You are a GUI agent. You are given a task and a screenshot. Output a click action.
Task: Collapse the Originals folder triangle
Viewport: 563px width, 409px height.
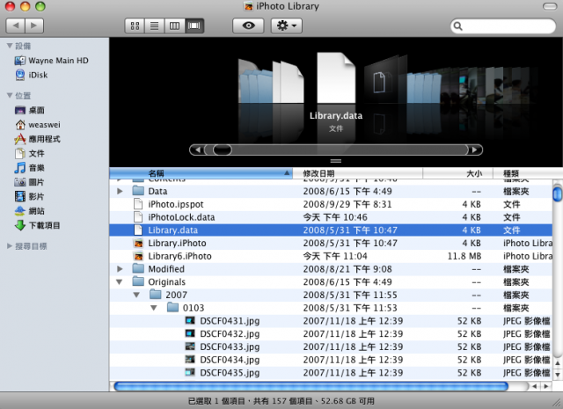click(120, 282)
